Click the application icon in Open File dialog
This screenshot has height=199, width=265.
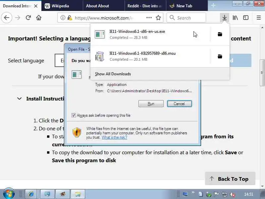click(x=77, y=74)
